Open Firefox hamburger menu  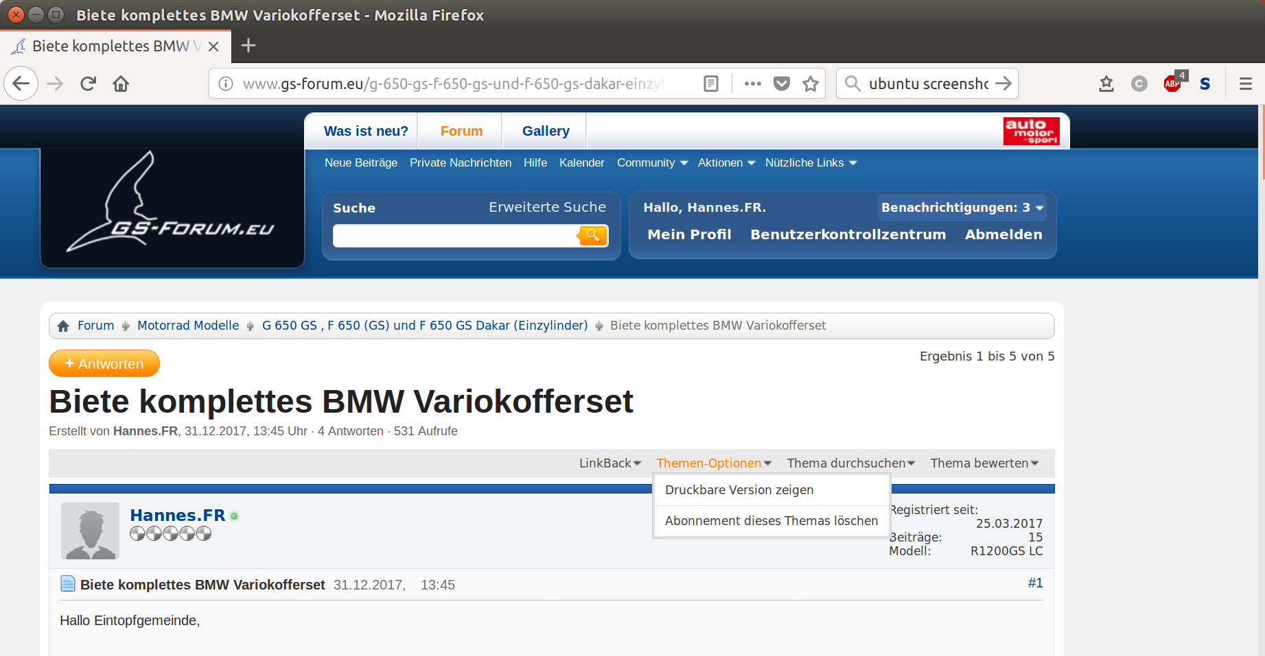point(1245,84)
